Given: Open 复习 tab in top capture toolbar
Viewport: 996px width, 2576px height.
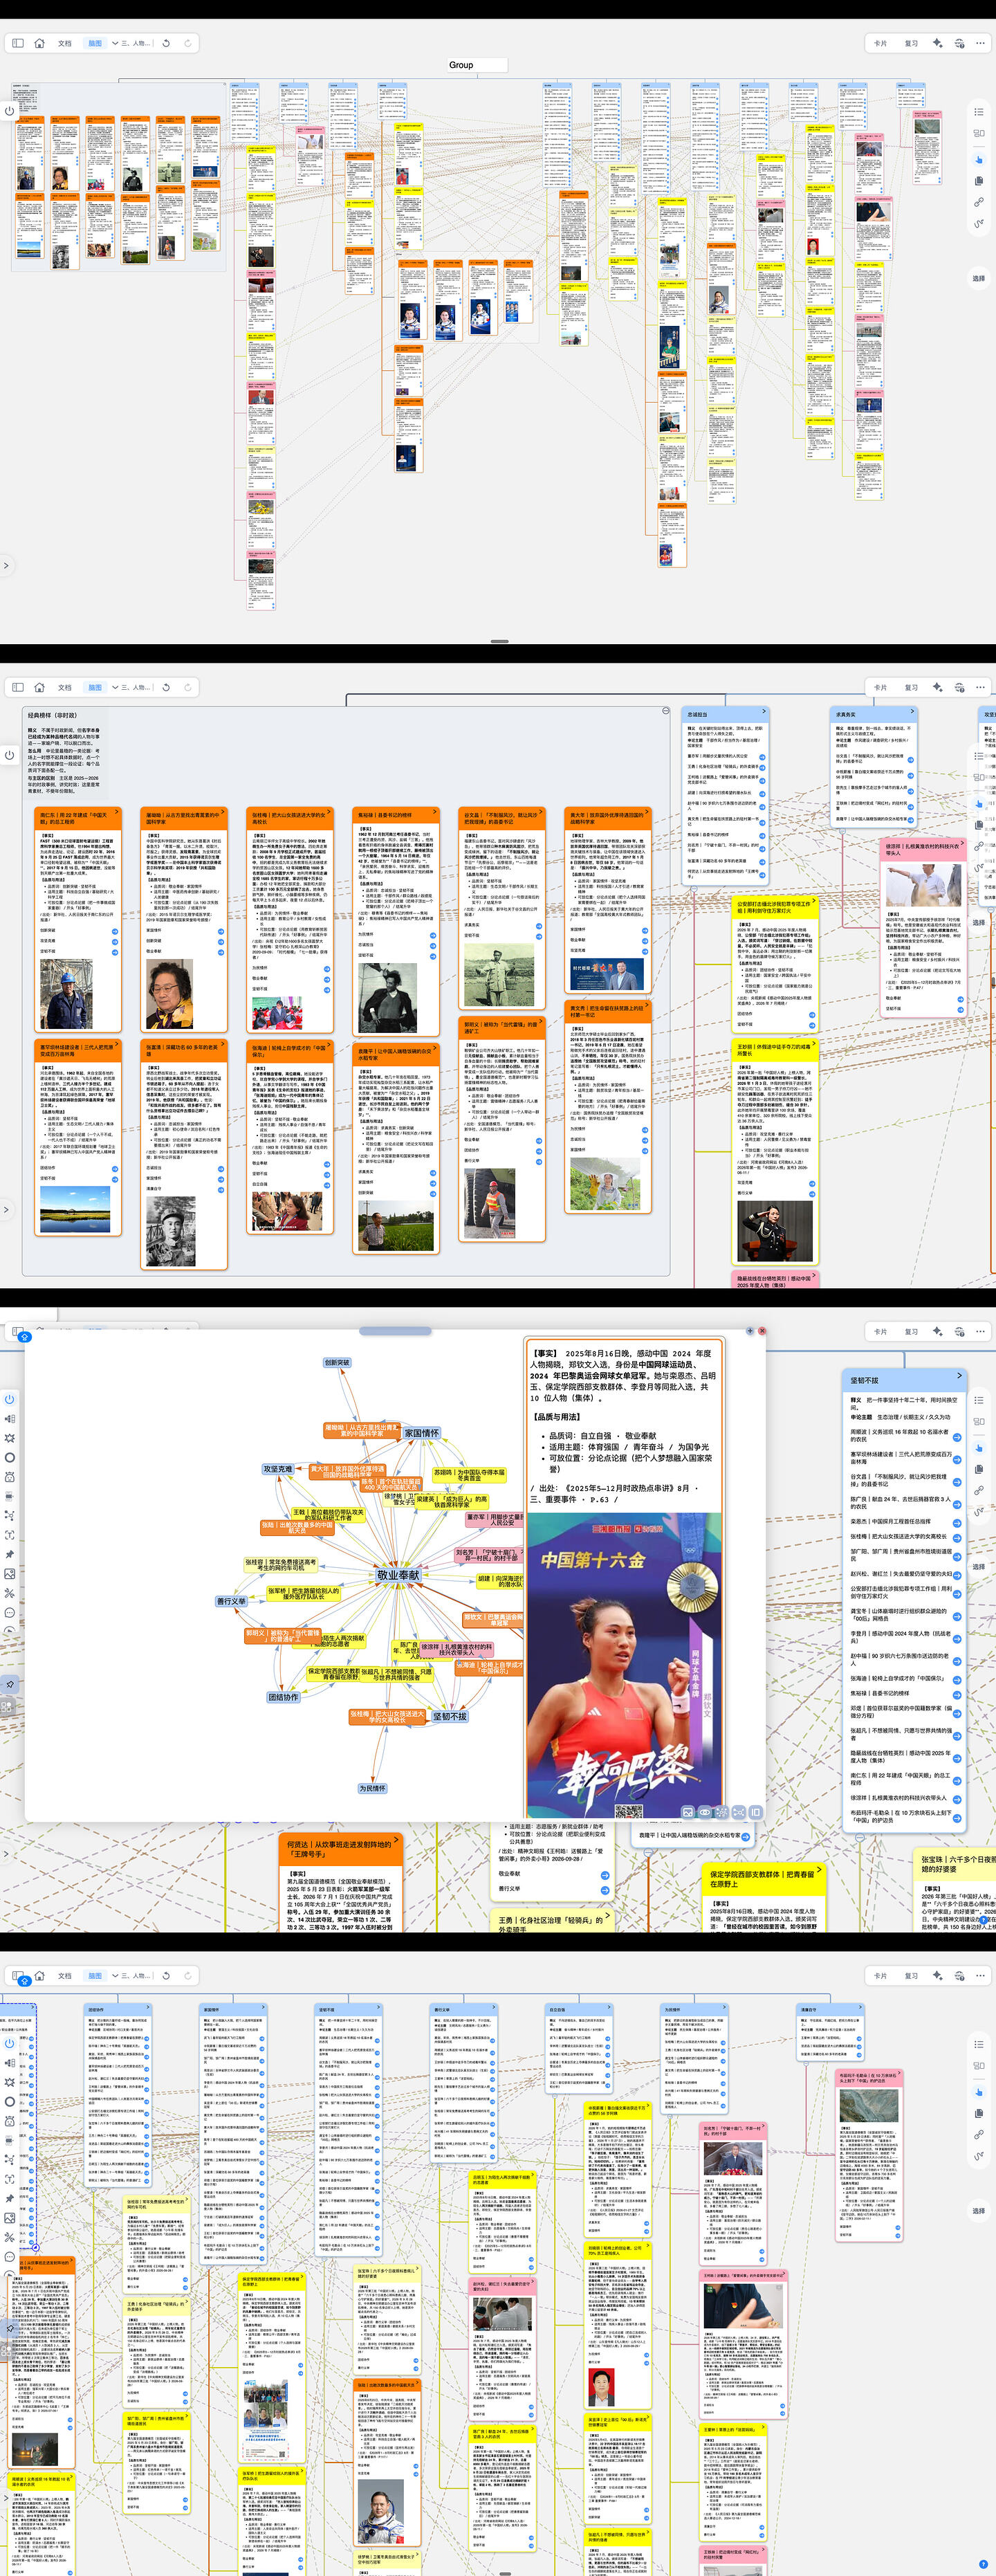Looking at the screenshot, I should click(911, 43).
